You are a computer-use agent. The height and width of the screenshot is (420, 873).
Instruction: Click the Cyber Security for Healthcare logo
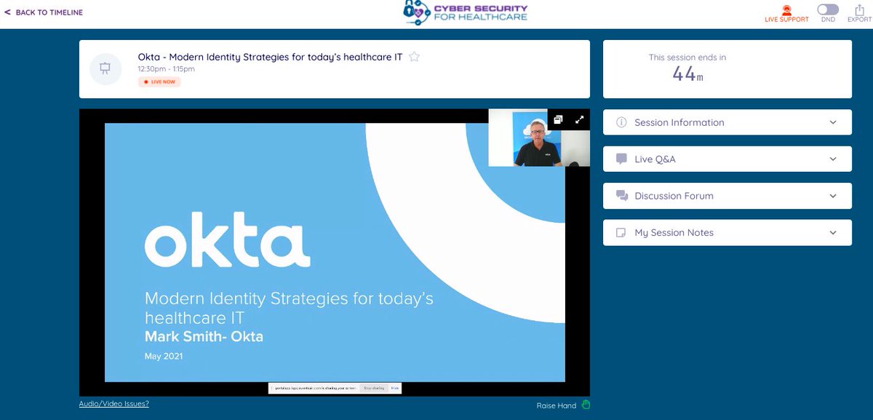coord(466,14)
